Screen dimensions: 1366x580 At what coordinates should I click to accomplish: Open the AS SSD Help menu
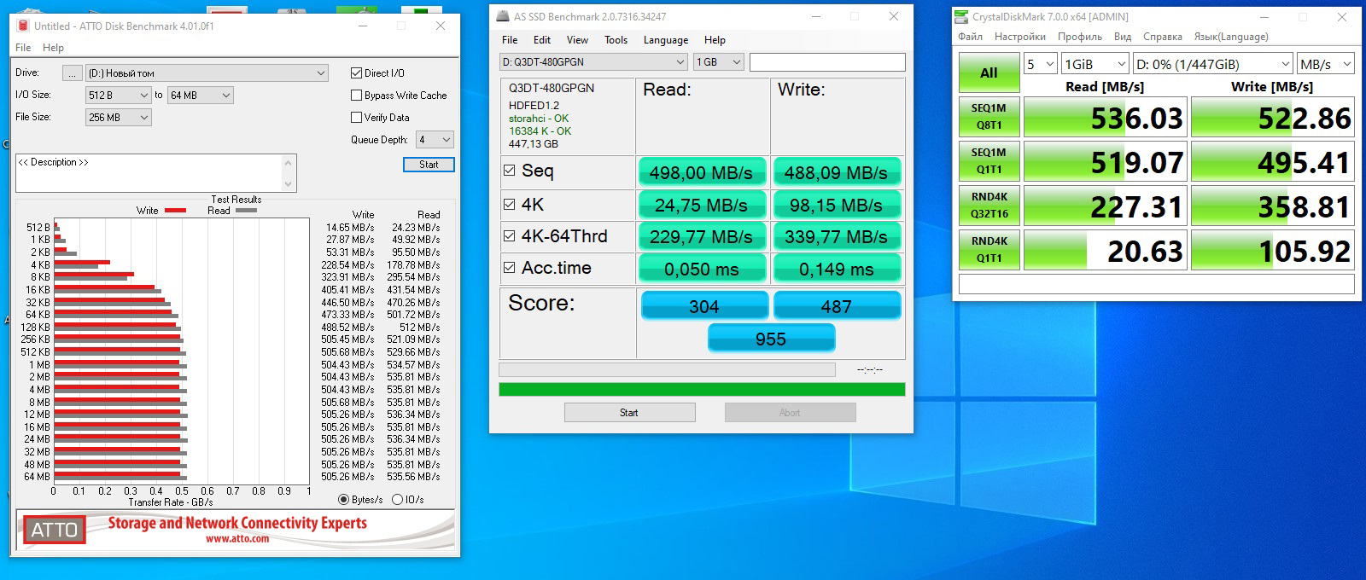715,40
